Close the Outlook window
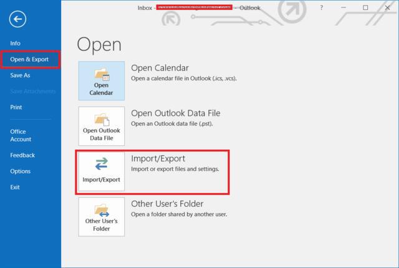 click(387, 7)
